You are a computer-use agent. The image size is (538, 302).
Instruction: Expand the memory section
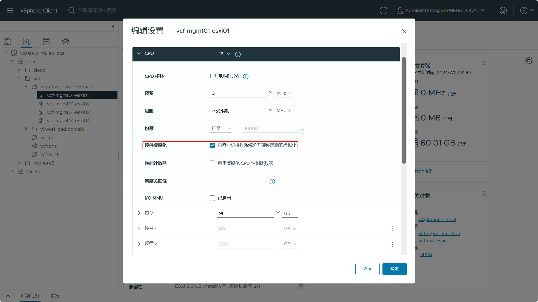click(x=139, y=213)
